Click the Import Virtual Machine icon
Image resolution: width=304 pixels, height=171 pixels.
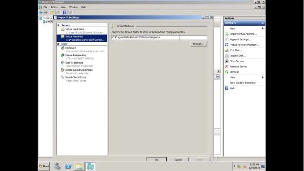click(x=227, y=34)
